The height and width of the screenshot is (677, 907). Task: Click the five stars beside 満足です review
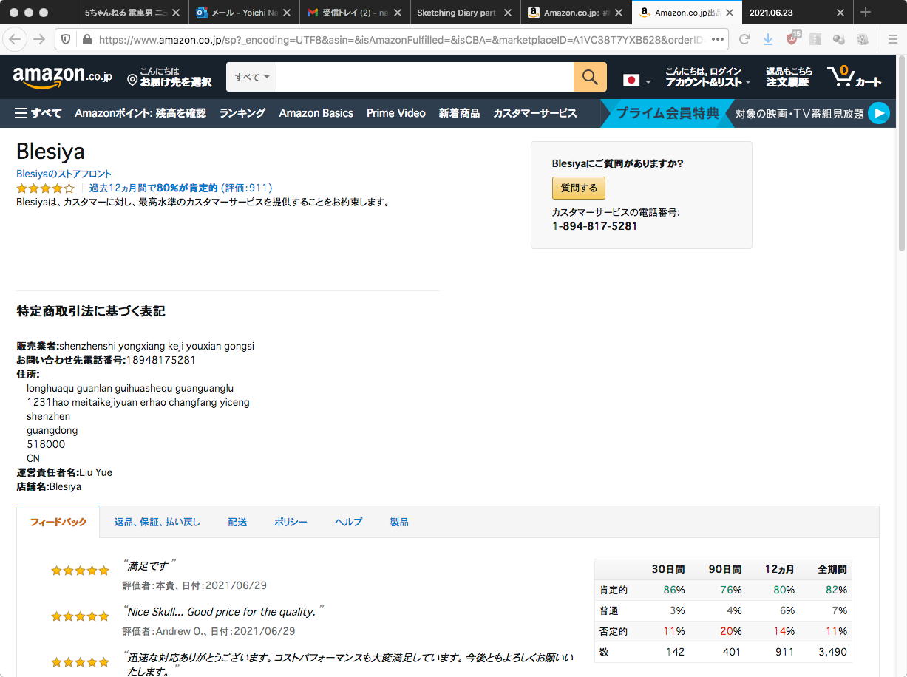pyautogui.click(x=80, y=571)
